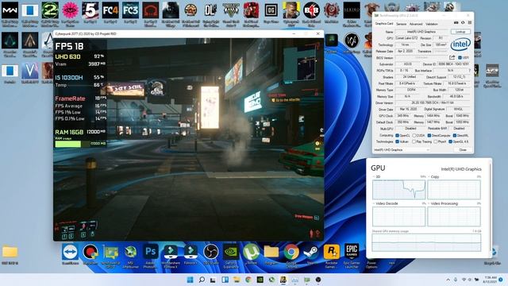The width and height of the screenshot is (508, 286).
Task: Click the GPU-Z screenshot camera icon
Action: (x=456, y=23)
